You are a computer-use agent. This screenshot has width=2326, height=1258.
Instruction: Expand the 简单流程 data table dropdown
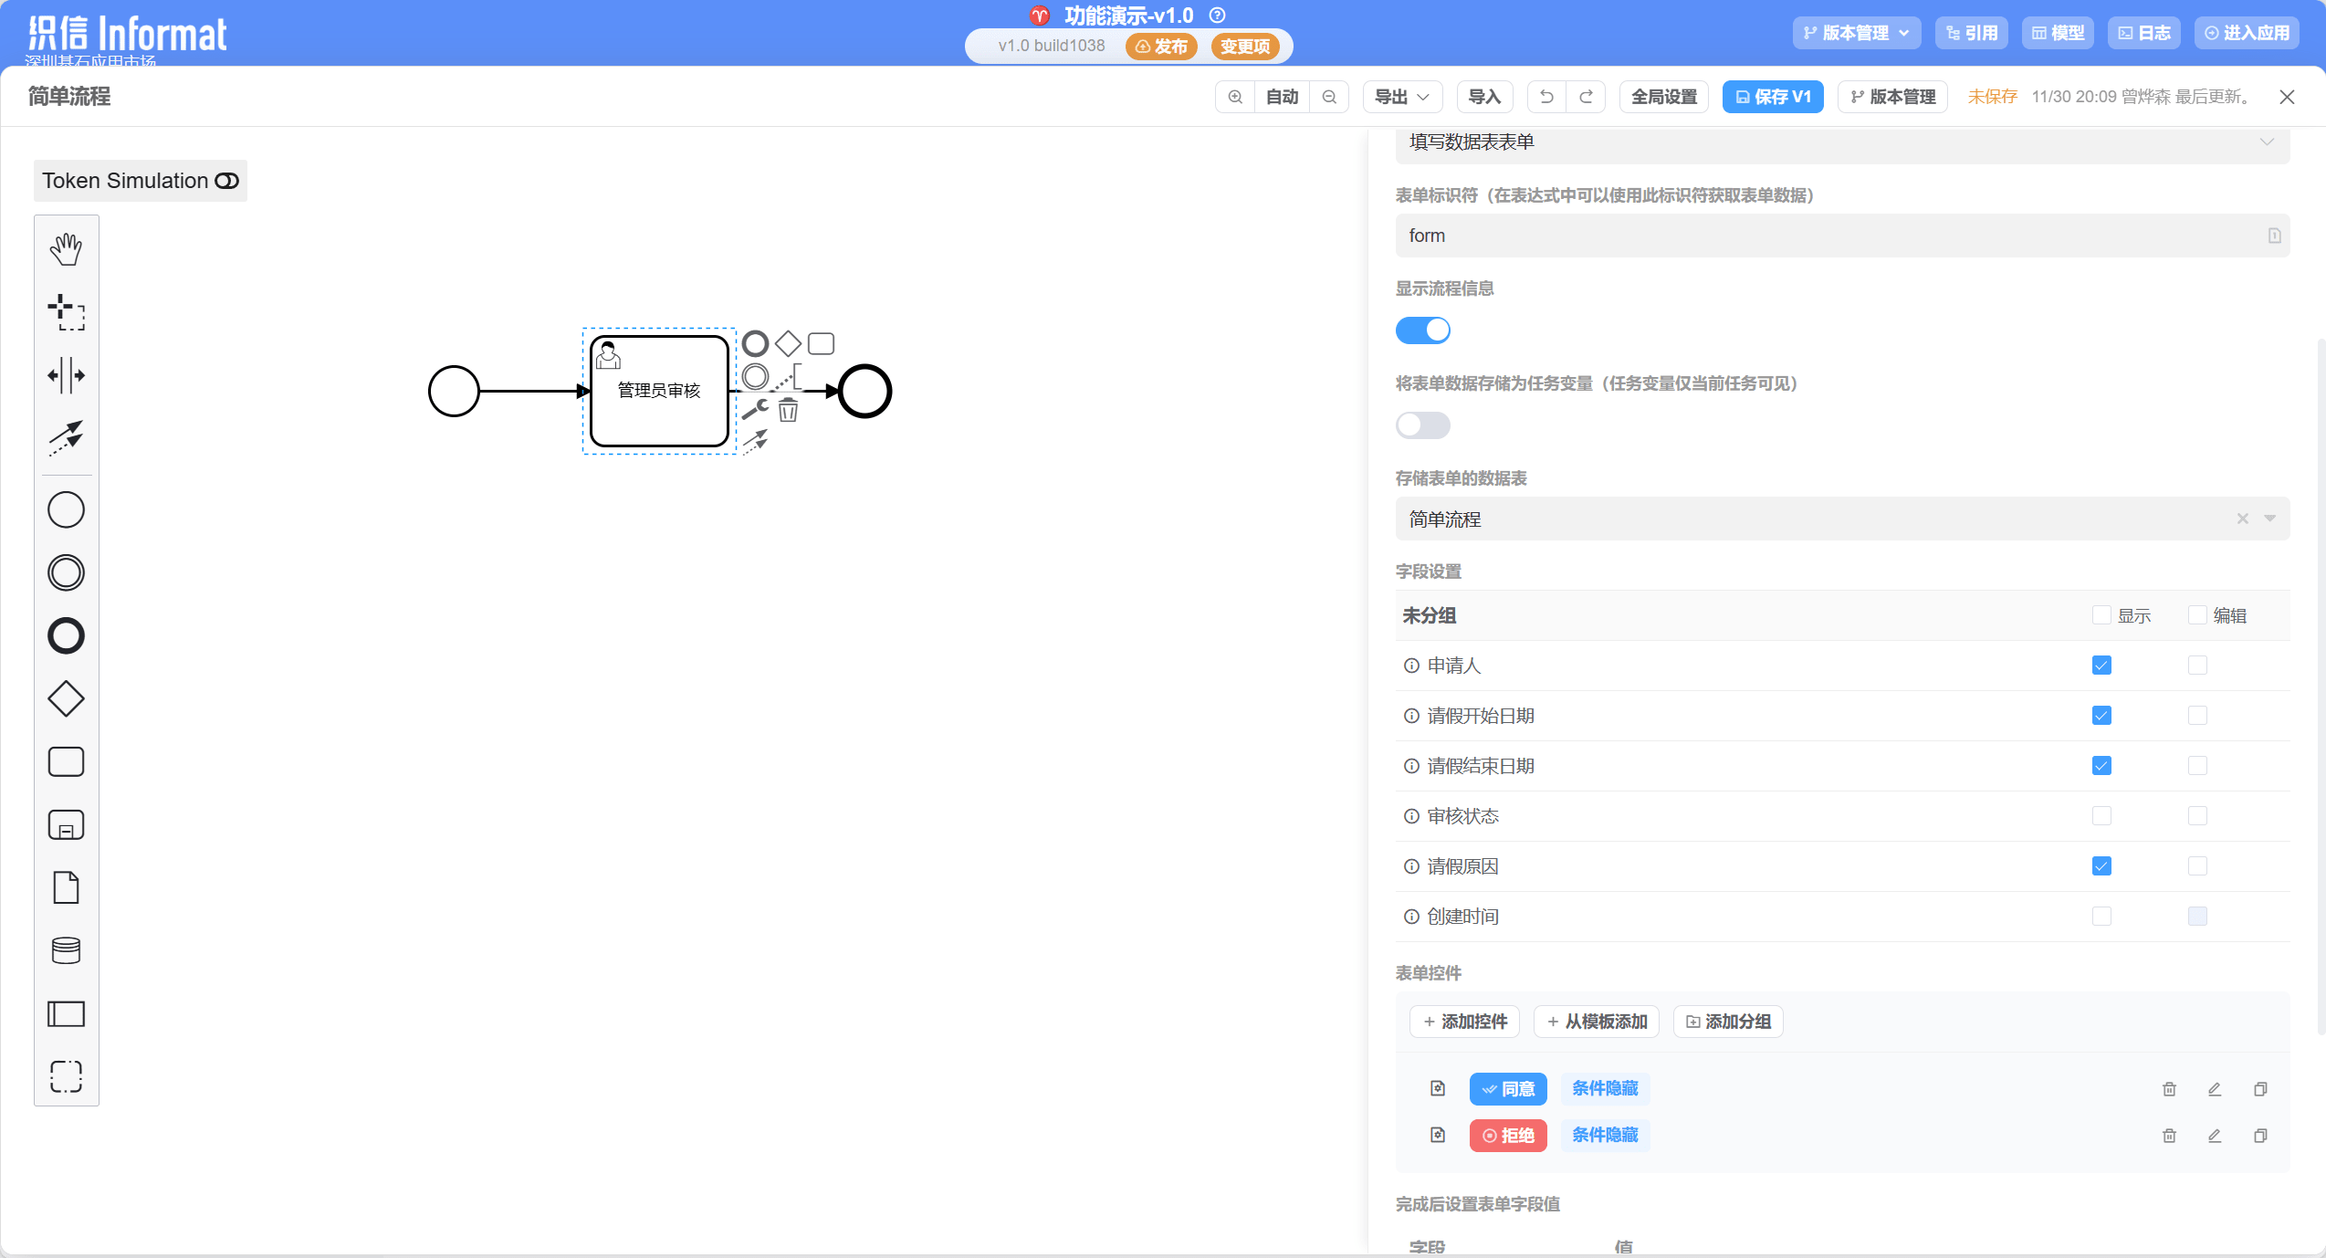[x=2269, y=519]
